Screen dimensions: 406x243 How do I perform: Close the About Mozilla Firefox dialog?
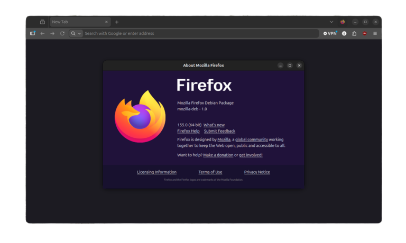pyautogui.click(x=299, y=66)
